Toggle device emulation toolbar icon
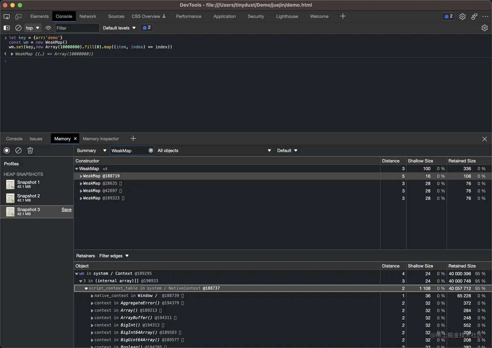 [x=19, y=16]
